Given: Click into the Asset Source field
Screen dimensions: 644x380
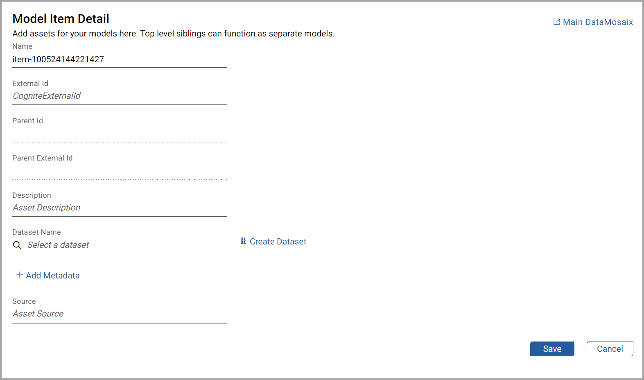Looking at the screenshot, I should point(120,314).
